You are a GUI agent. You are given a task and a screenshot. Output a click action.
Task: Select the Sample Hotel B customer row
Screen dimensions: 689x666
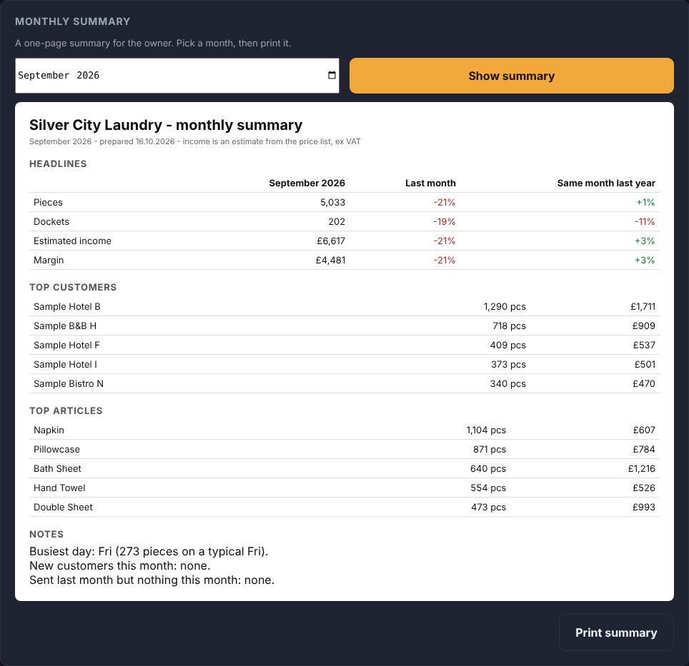pyautogui.click(x=344, y=307)
